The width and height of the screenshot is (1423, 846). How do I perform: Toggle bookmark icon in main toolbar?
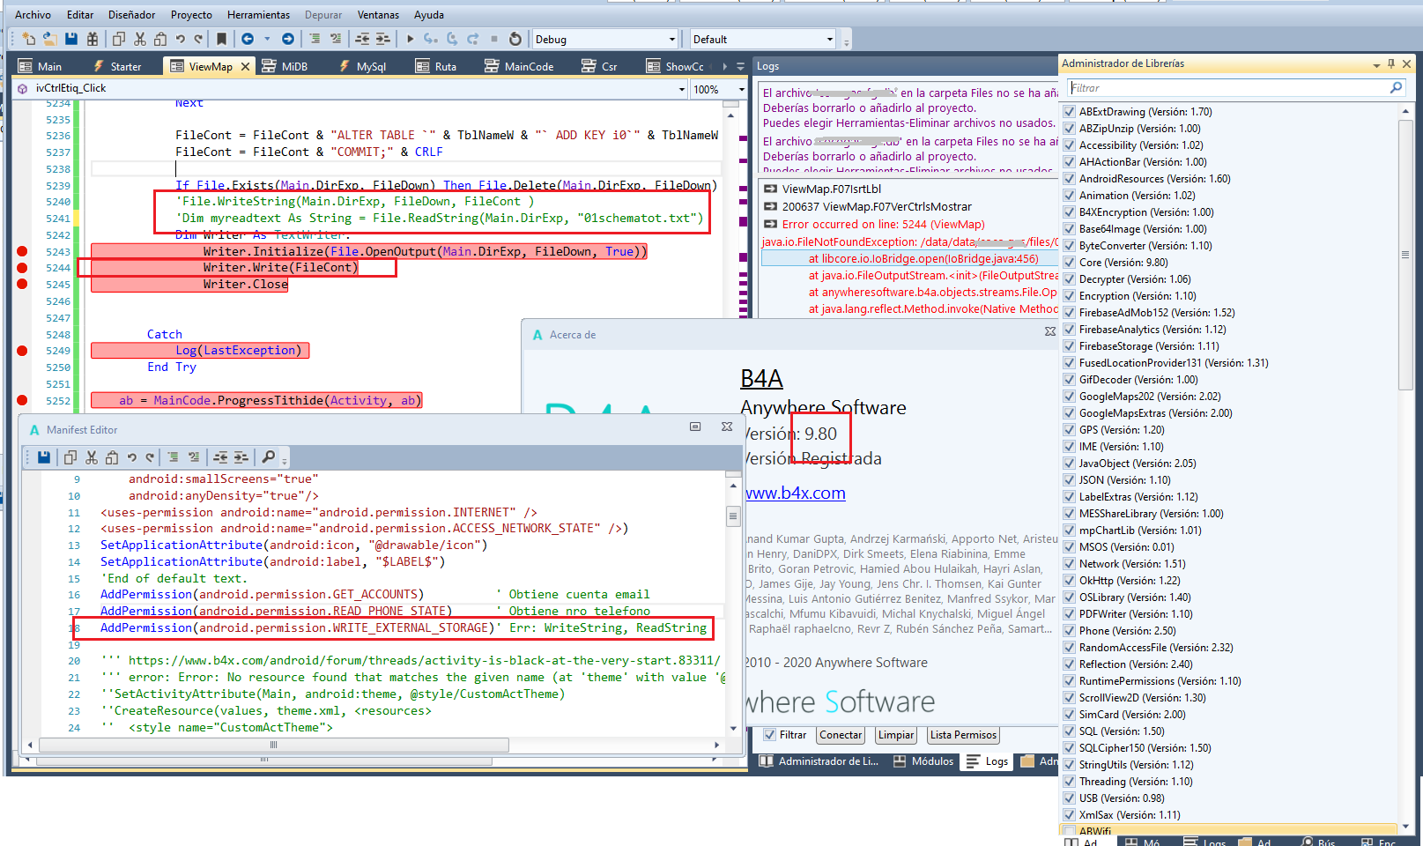tap(221, 39)
